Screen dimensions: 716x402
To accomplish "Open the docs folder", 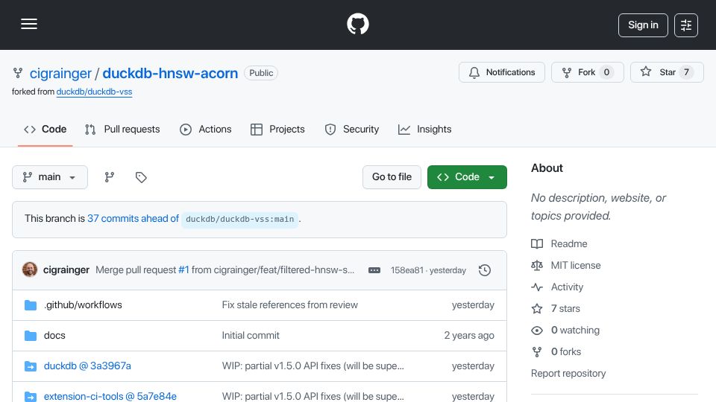I will tap(54, 336).
